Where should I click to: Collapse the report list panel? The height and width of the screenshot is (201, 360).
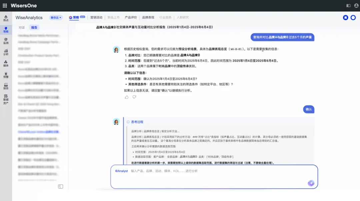coord(60,187)
